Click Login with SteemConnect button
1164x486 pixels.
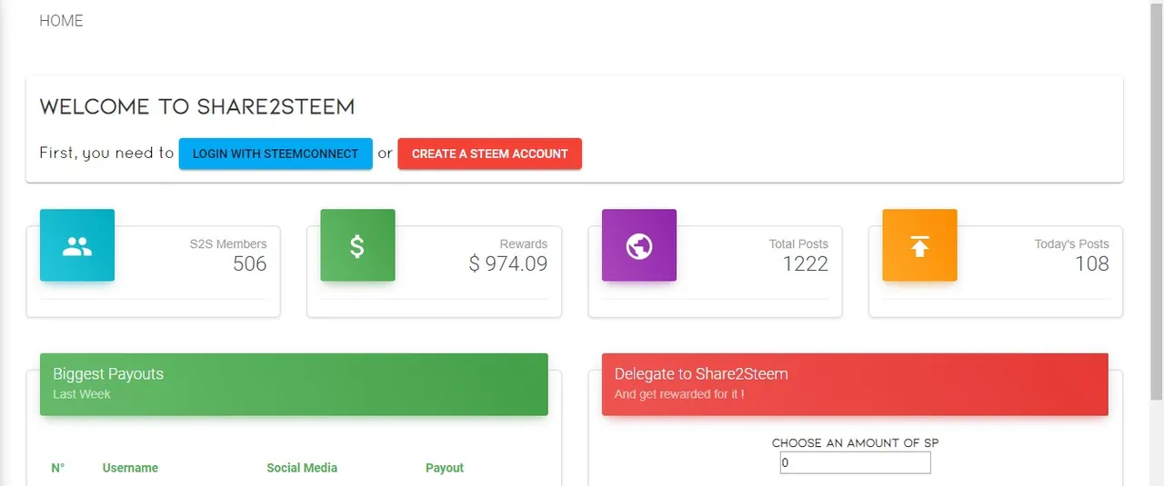tap(276, 154)
